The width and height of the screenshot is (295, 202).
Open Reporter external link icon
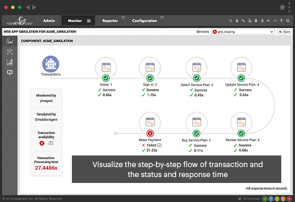[x=123, y=17]
